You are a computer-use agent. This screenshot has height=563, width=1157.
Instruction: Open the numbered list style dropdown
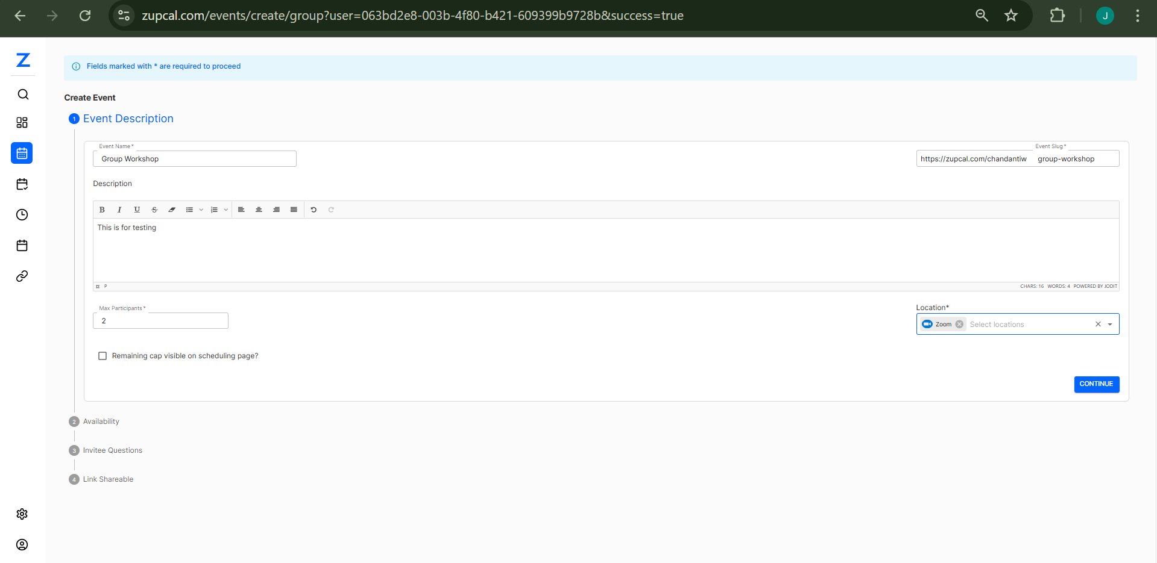(x=226, y=210)
